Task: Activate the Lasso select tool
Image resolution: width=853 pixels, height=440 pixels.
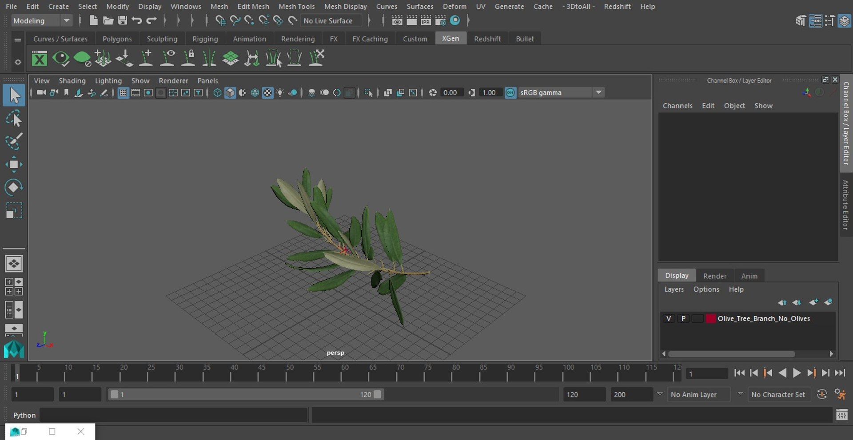Action: click(14, 119)
